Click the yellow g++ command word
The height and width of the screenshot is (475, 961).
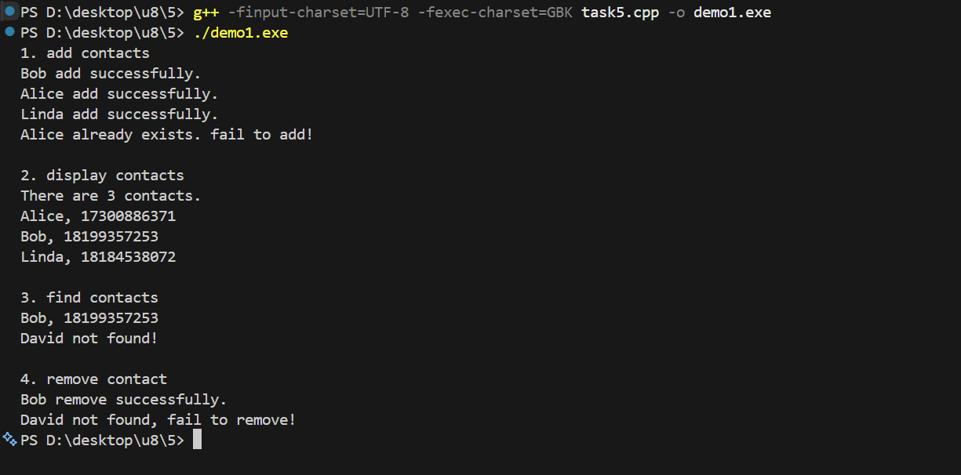206,13
